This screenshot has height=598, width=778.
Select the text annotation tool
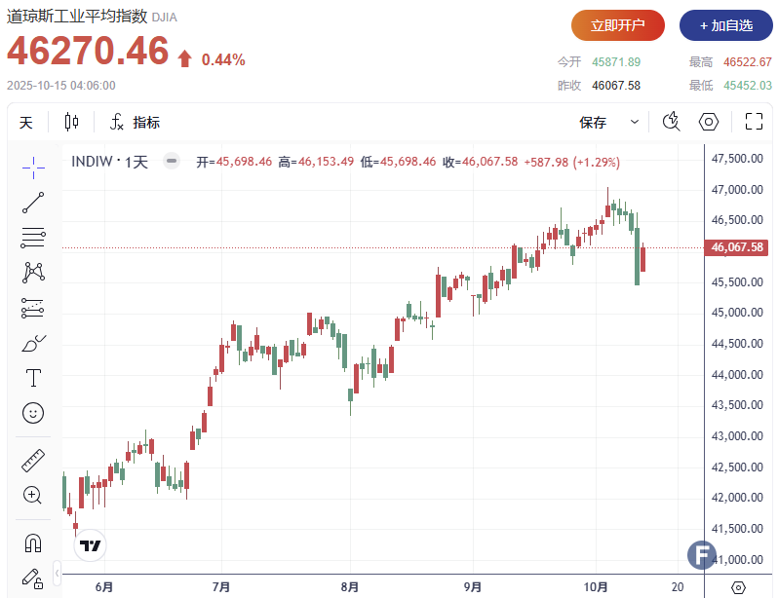pos(33,378)
